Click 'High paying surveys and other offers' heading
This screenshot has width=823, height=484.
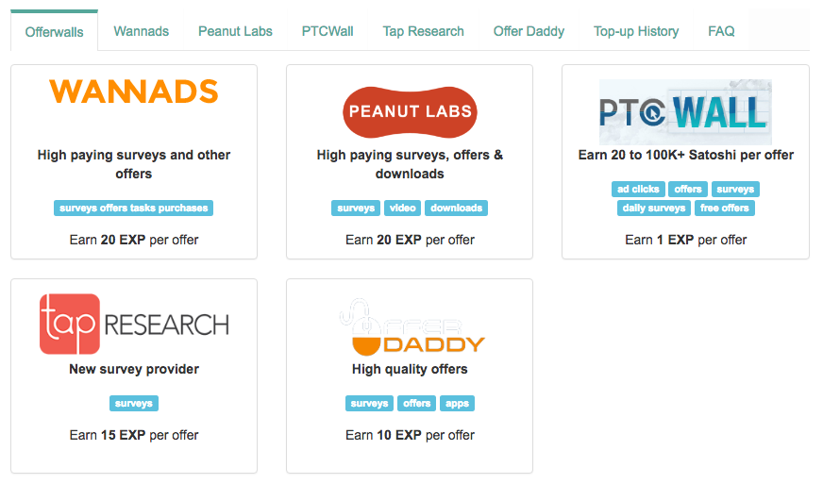(134, 164)
